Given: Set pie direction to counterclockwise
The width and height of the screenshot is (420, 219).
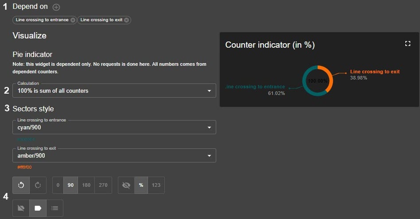Looking at the screenshot, I should tap(21, 185).
